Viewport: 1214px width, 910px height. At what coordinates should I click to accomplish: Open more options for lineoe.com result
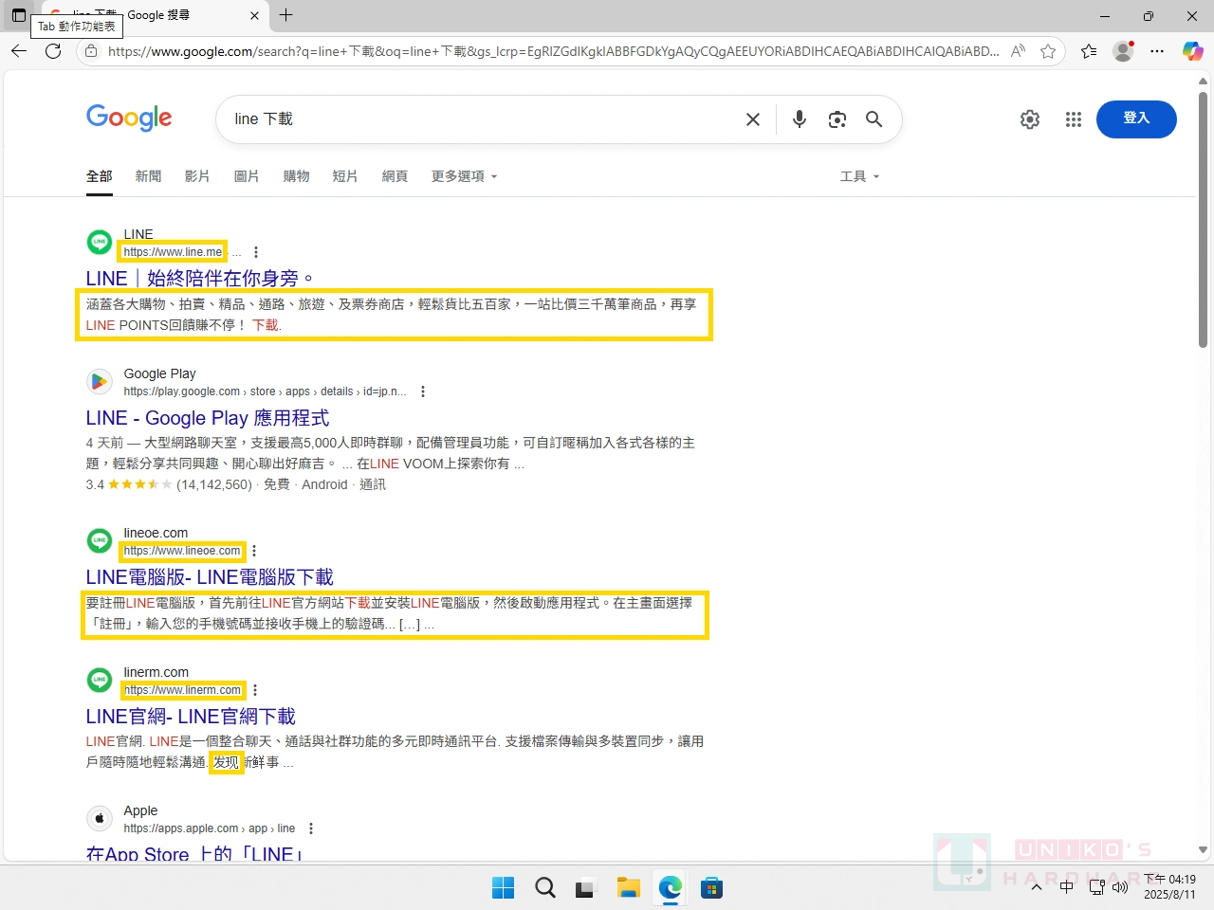click(x=254, y=551)
